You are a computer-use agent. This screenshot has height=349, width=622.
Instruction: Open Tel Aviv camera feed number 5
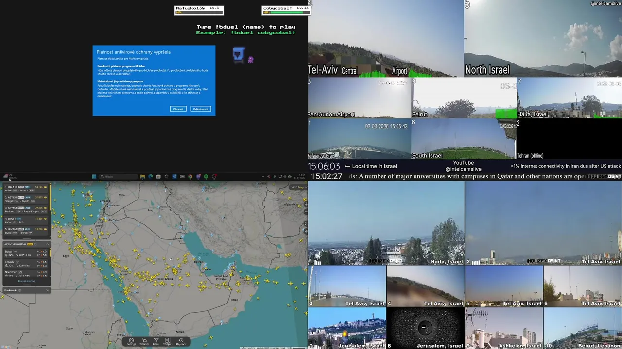(504, 286)
